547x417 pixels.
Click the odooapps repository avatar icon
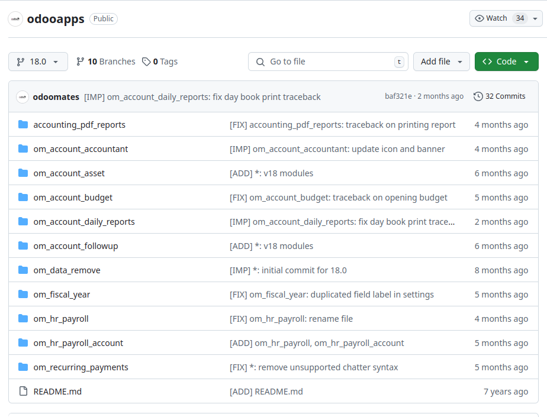tap(15, 19)
